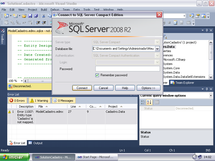Open Solution Explorer from the toolbar icon
The image size is (215, 161).
click(191, 16)
